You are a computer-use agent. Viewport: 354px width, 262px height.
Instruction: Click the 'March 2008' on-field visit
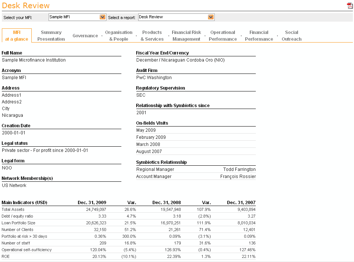coord(148,144)
